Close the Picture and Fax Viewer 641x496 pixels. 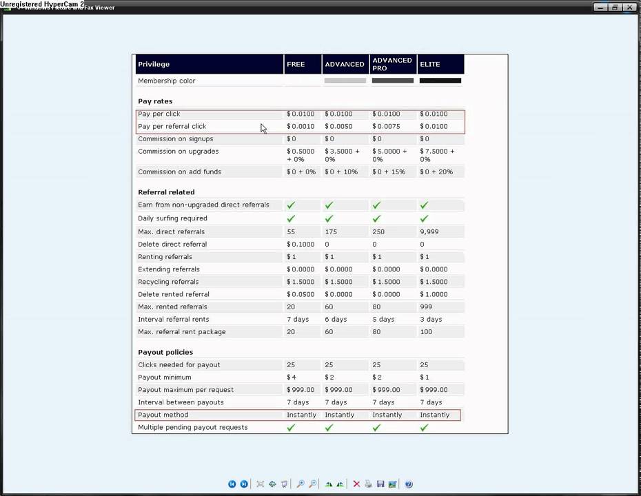click(x=629, y=7)
